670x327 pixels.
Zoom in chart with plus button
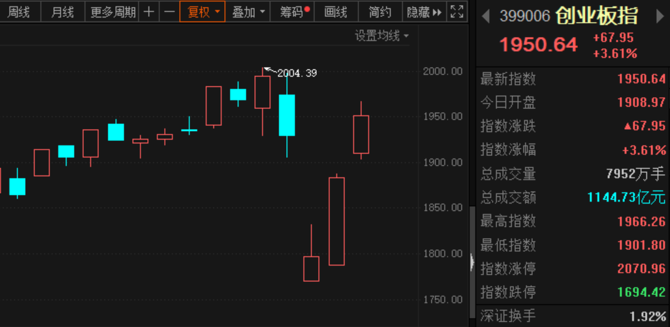pos(148,11)
